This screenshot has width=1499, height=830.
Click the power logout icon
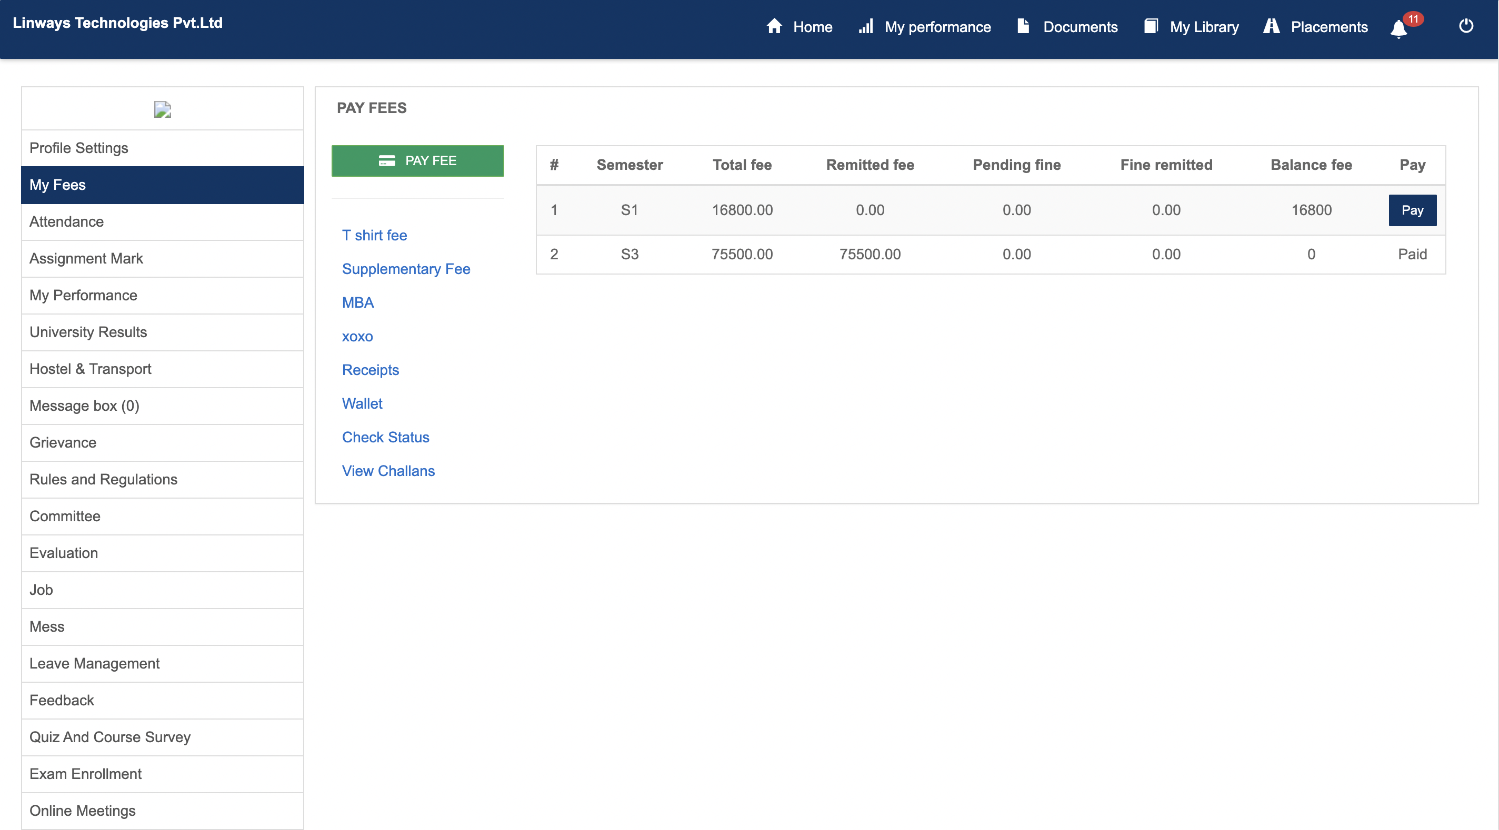click(1466, 26)
